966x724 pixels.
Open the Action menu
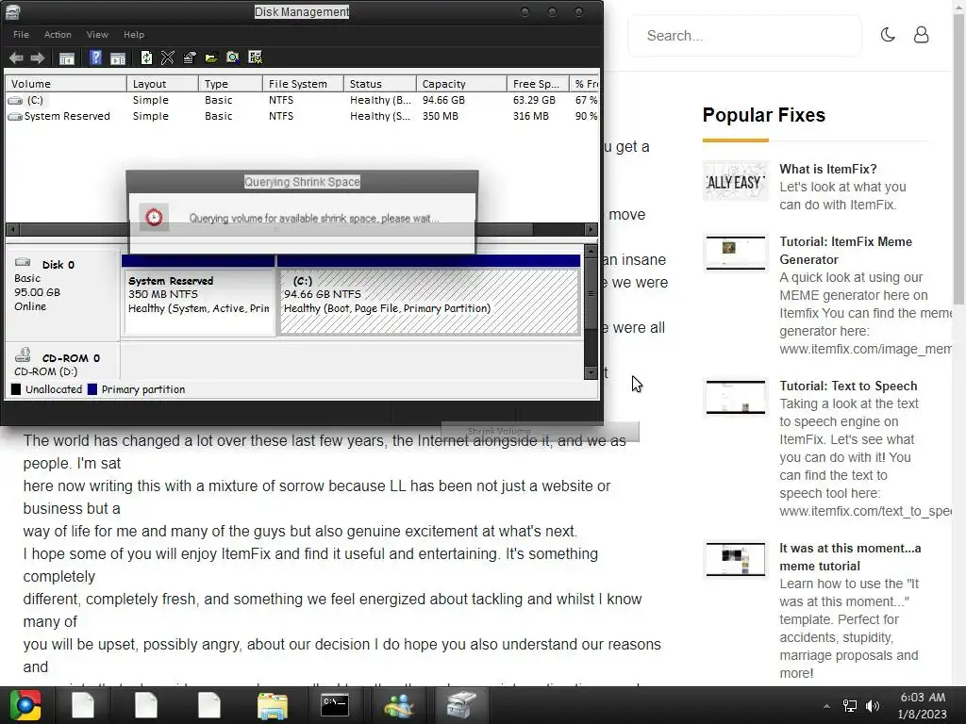click(x=58, y=35)
